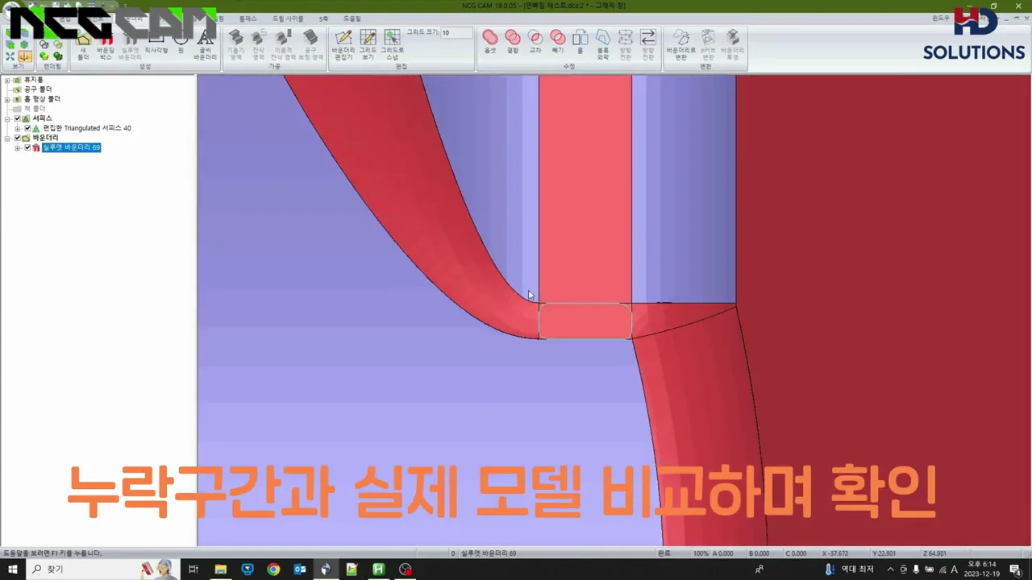Viewport: 1032px width, 580px height.
Task: Select the 휴지통 tree item
Action: click(x=33, y=80)
